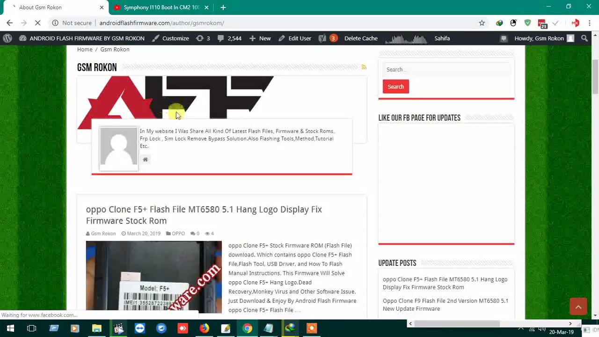The width and height of the screenshot is (599, 337).
Task: Open the Sahifa theme menu
Action: 442,38
